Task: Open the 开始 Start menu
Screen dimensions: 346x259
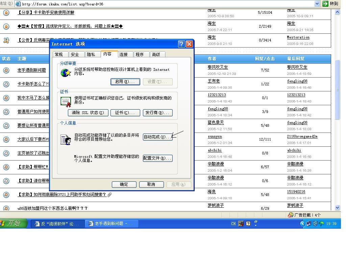Action: pyautogui.click(x=13, y=224)
